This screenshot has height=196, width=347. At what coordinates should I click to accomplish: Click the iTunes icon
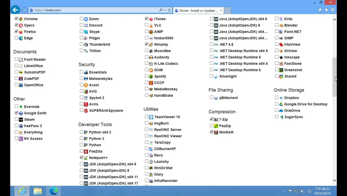click(151, 19)
